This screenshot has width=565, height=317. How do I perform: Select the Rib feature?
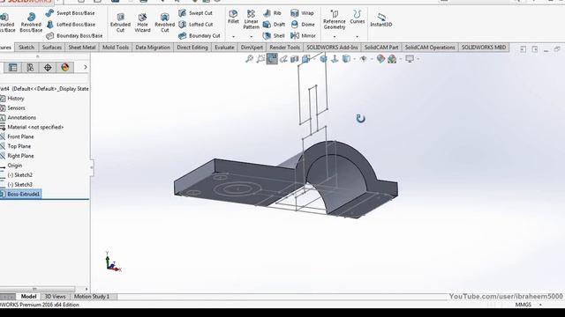click(x=272, y=13)
